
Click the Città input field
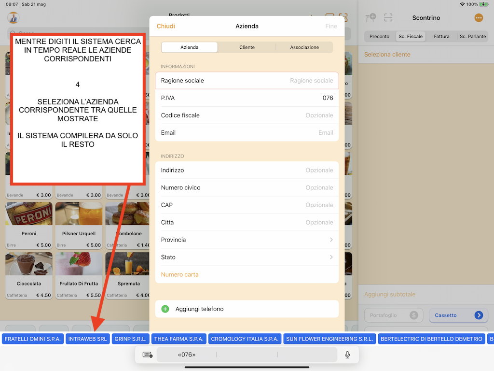[247, 222]
